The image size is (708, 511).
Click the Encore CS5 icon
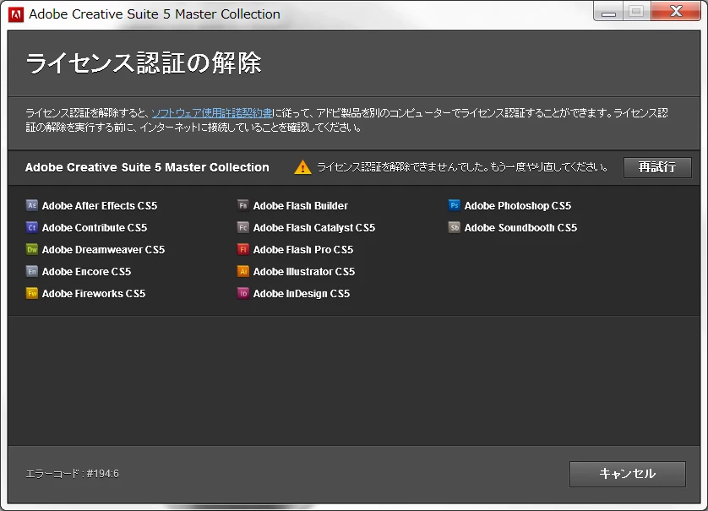click(x=31, y=271)
